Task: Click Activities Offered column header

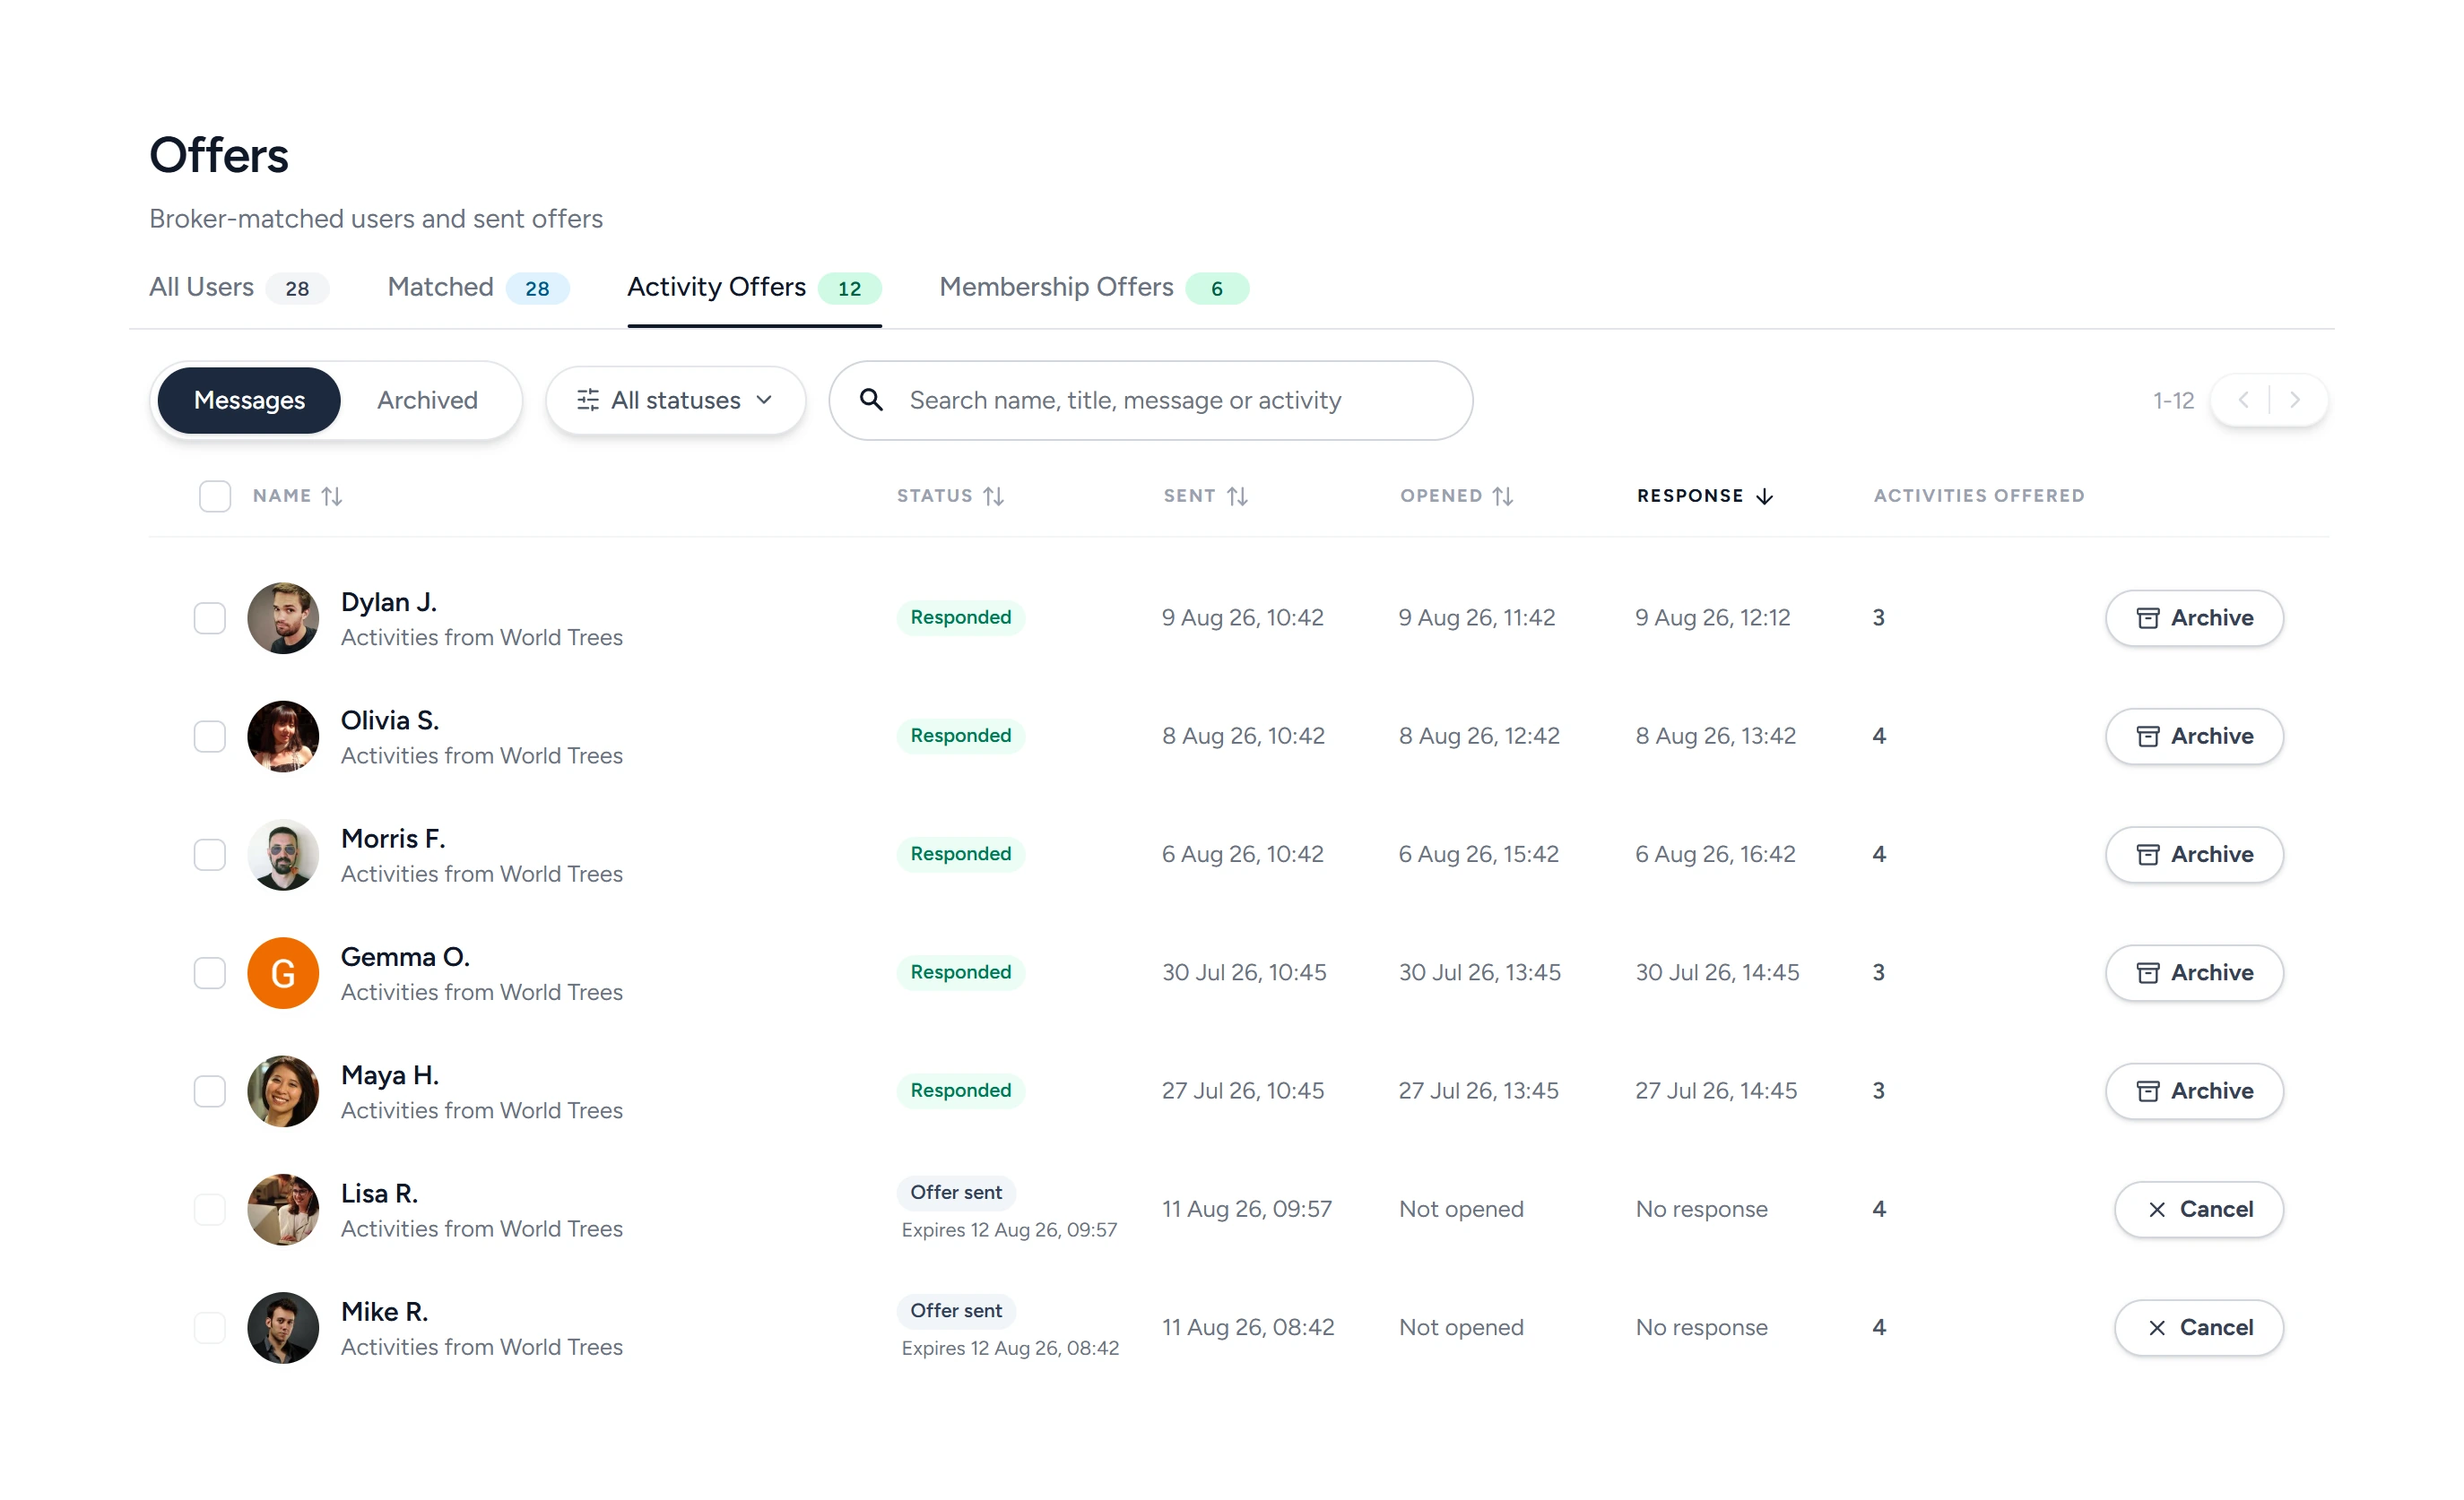Action: (1978, 496)
